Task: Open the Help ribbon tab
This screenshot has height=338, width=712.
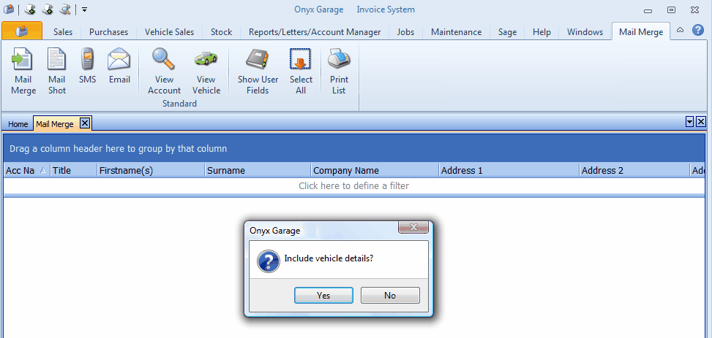Action: (x=542, y=31)
